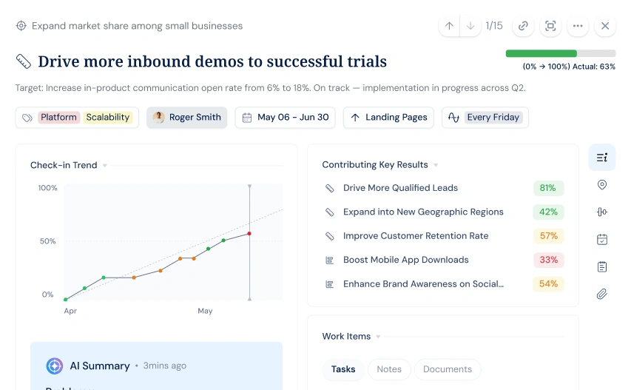
Task: Open Expand into New Geographic Regions
Action: 423,212
